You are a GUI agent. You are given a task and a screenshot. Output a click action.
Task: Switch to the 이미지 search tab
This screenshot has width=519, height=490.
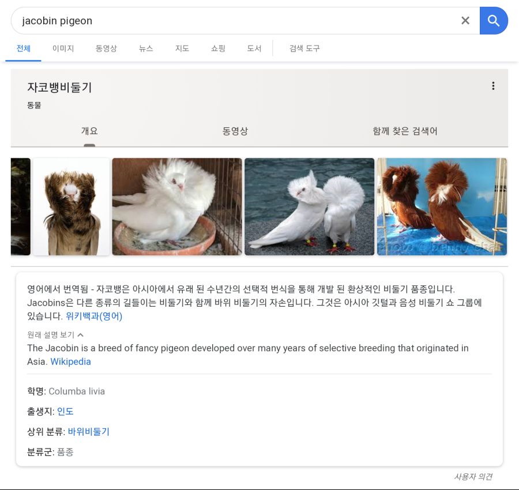pos(63,48)
